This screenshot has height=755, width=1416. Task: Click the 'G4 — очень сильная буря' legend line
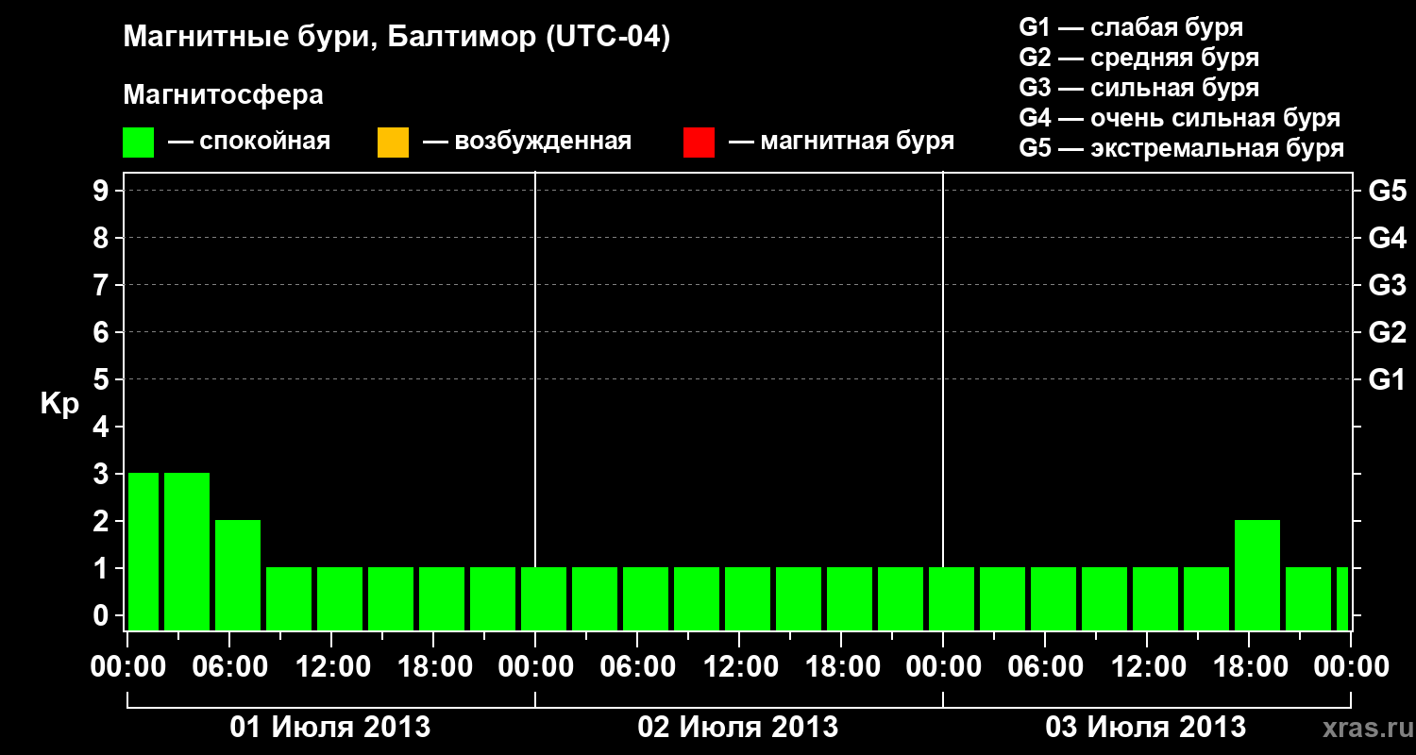1179,118
